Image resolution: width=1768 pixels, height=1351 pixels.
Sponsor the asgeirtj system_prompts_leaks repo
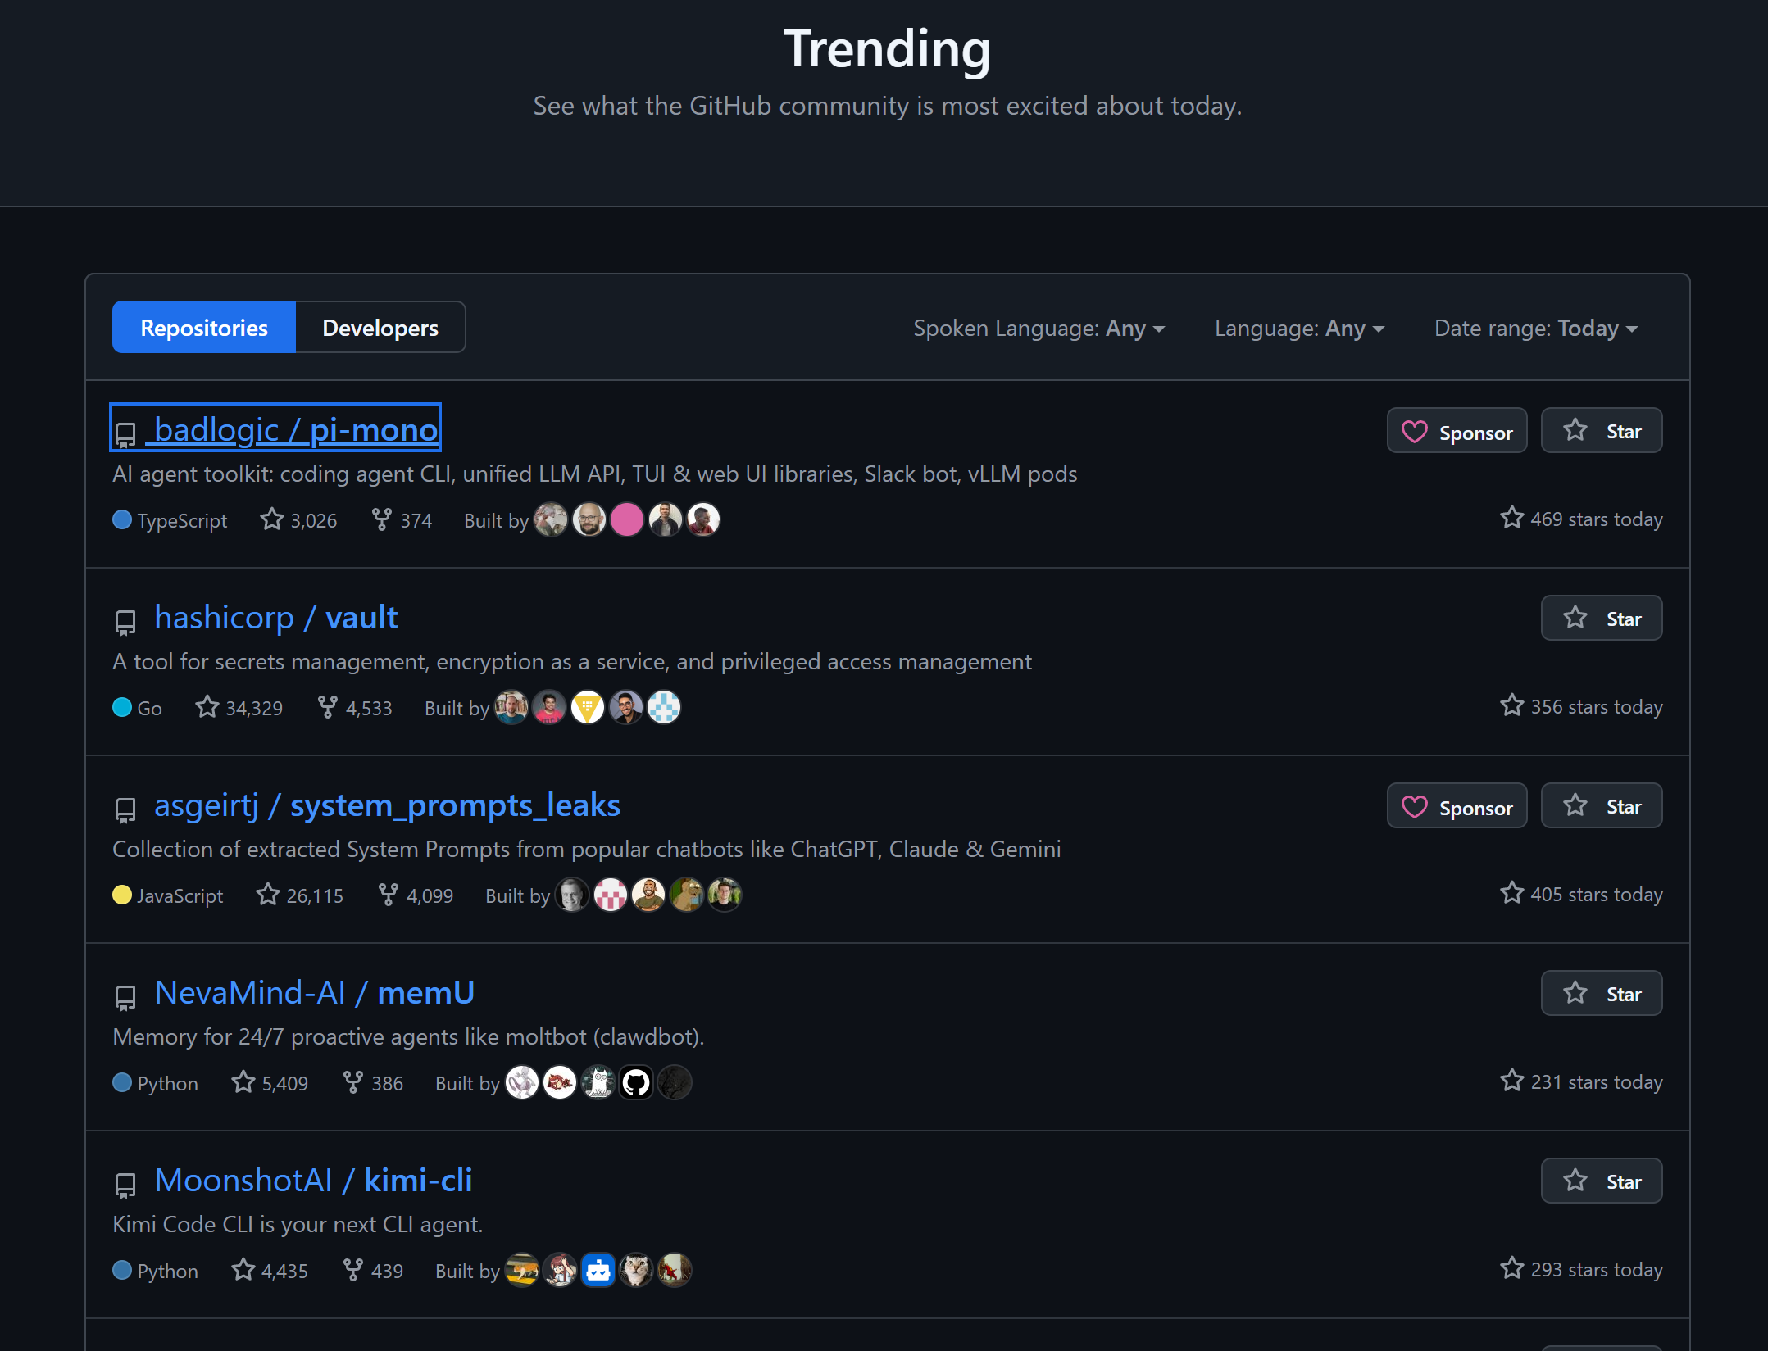point(1457,807)
